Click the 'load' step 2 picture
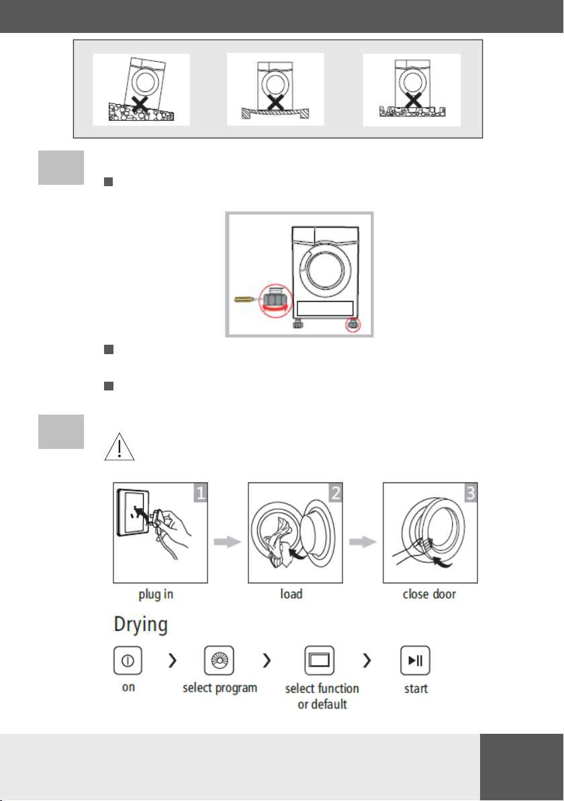This screenshot has height=801, width=564. click(x=295, y=533)
